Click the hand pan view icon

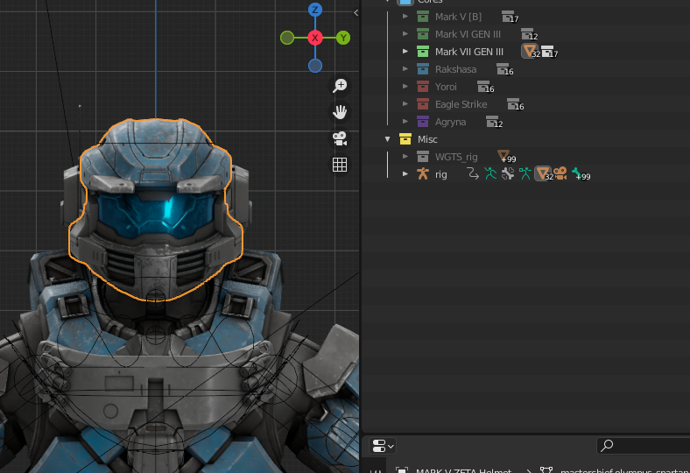tap(340, 112)
